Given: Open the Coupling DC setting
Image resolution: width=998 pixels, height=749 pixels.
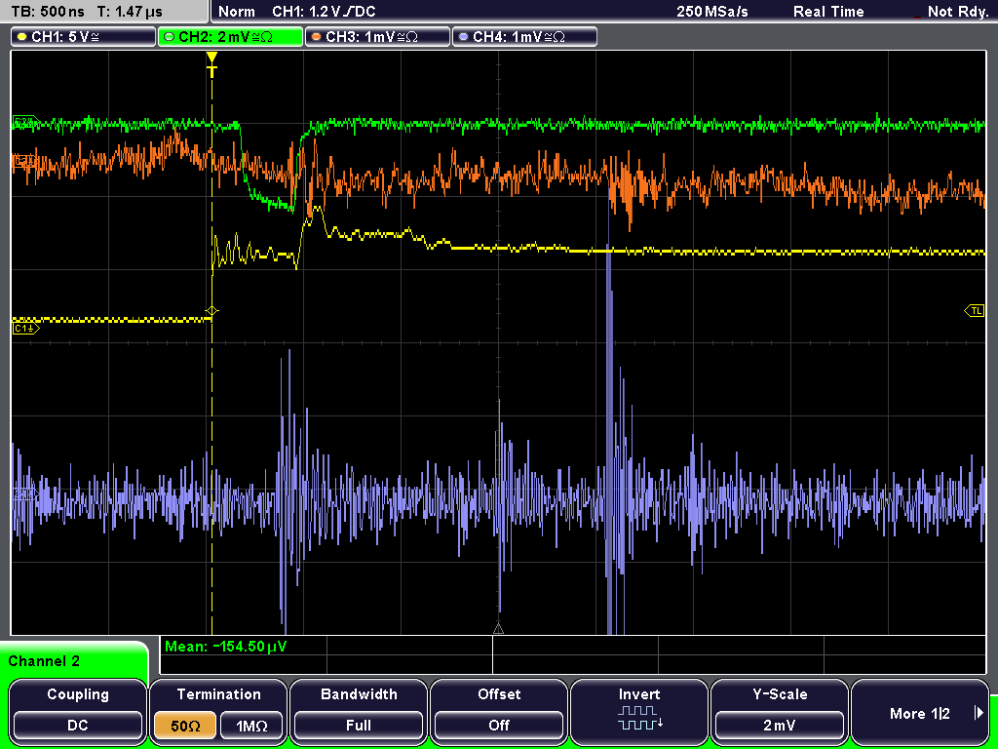Looking at the screenshot, I should pyautogui.click(x=78, y=725).
